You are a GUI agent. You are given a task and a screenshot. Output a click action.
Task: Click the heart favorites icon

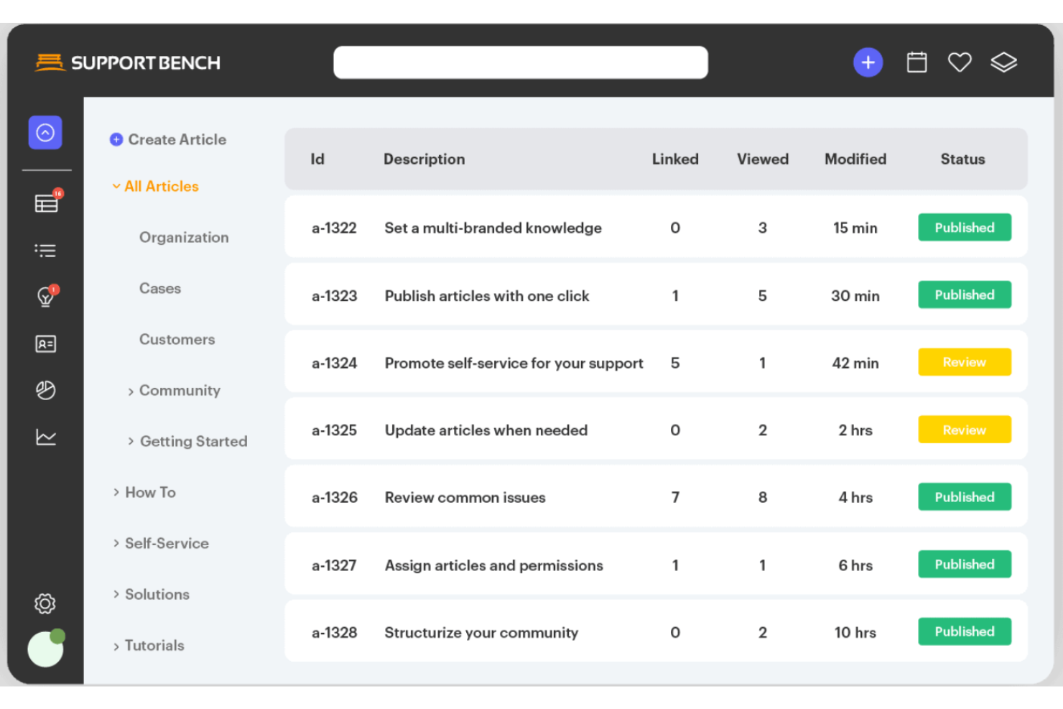960,62
